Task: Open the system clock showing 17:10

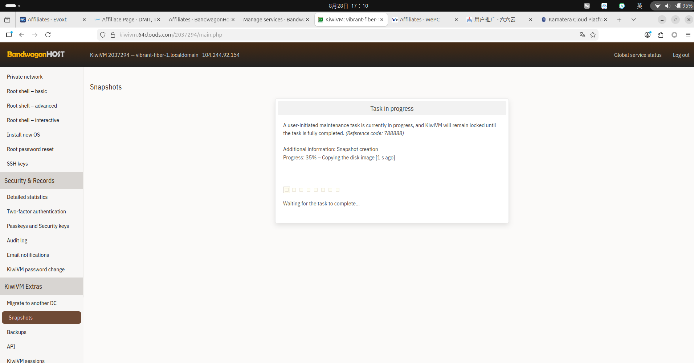Action: click(348, 6)
